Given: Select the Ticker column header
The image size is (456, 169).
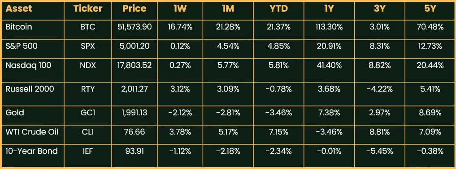Looking at the screenshot, I should pyautogui.click(x=88, y=8).
